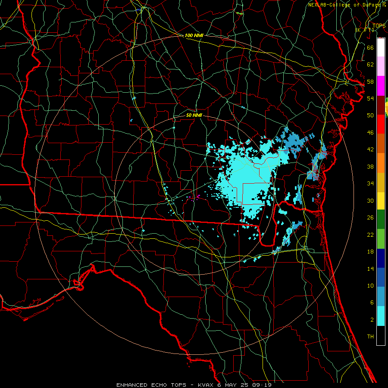Viewport: 388px width, 388px height.
Task: Click the "42" legend value
Action: click(370, 150)
